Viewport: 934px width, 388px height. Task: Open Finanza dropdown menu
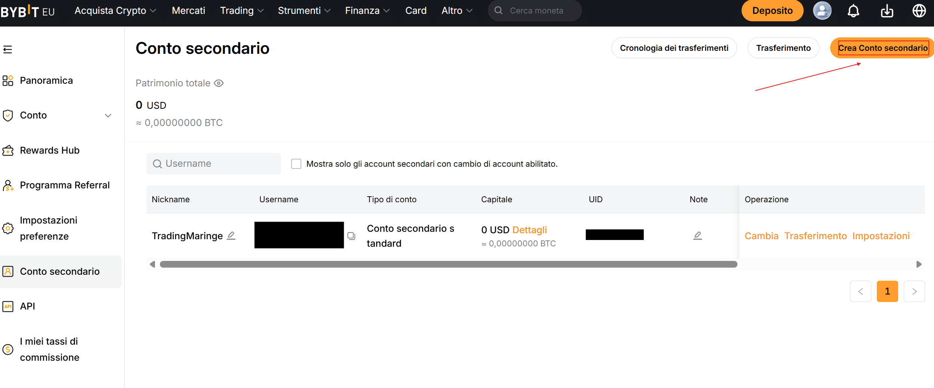click(367, 10)
